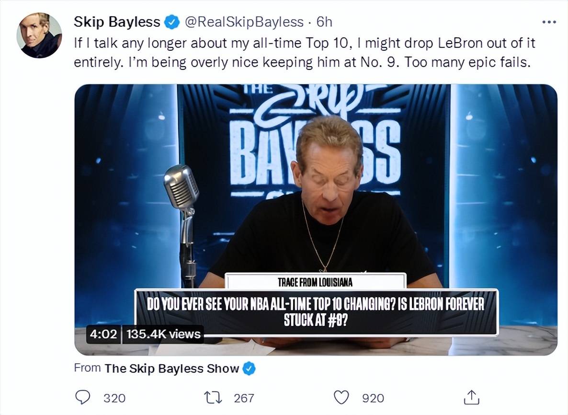Click the tweet text about LeBron
568x415 pixels.
click(x=304, y=53)
